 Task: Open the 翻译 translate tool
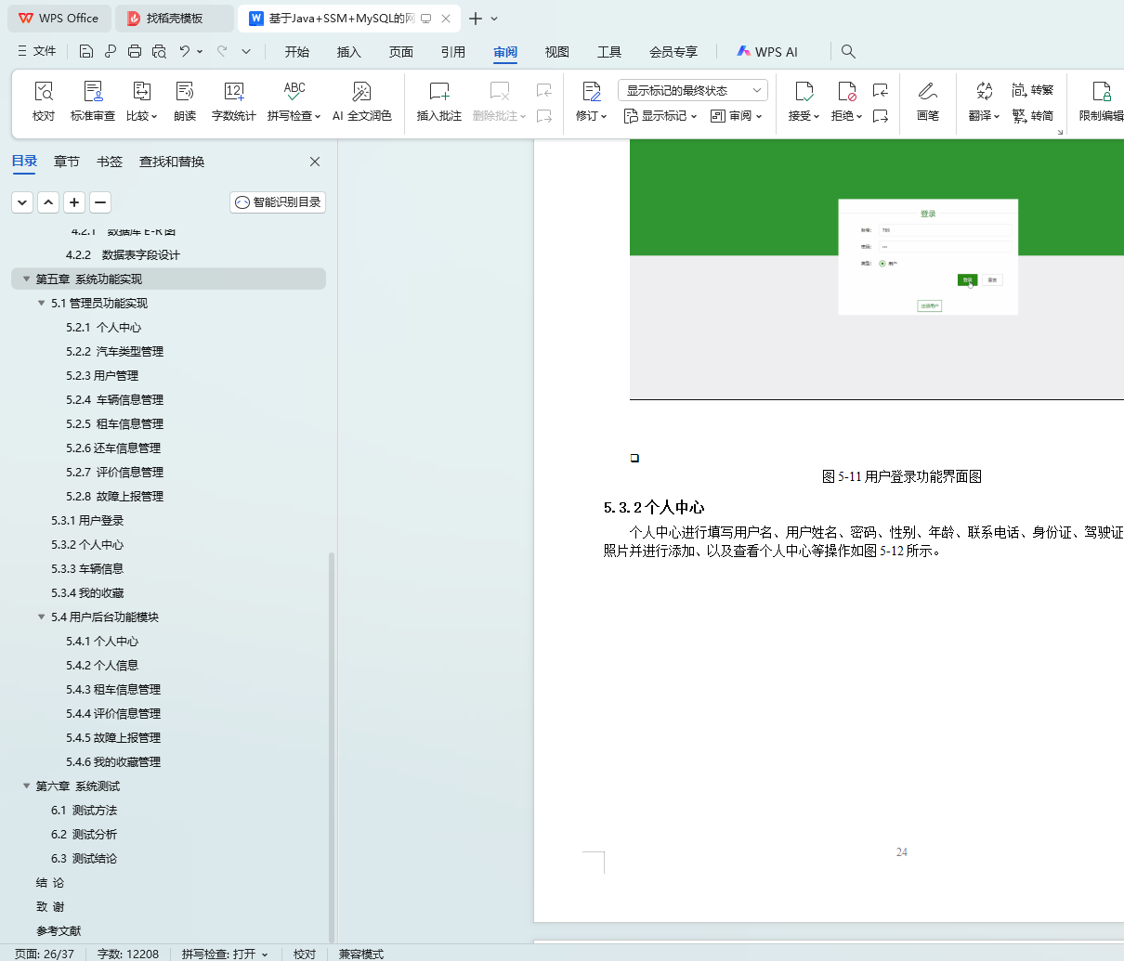984,101
